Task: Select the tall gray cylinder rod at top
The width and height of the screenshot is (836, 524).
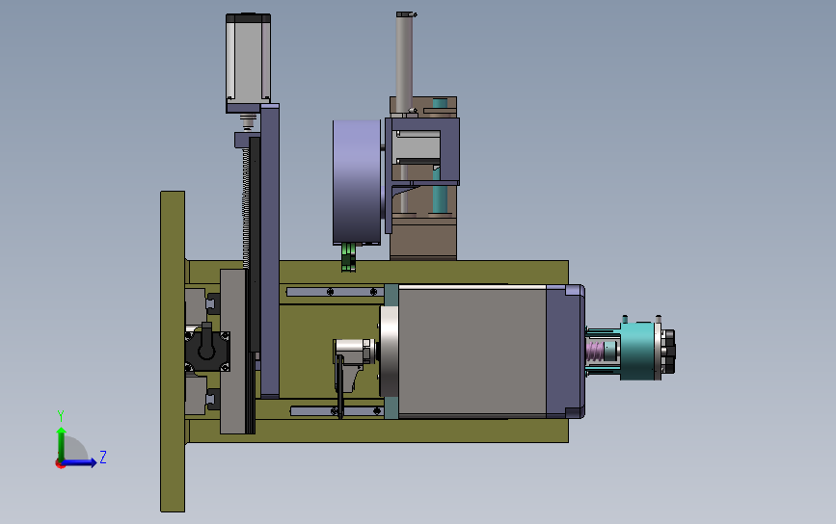Action: (x=404, y=62)
